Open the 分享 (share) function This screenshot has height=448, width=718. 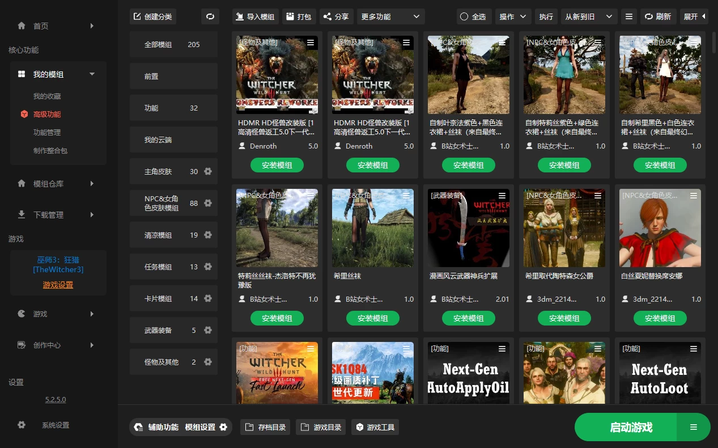click(336, 16)
